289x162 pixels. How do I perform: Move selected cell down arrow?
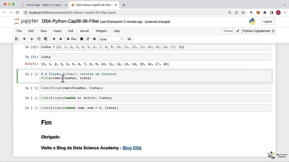point(61,39)
